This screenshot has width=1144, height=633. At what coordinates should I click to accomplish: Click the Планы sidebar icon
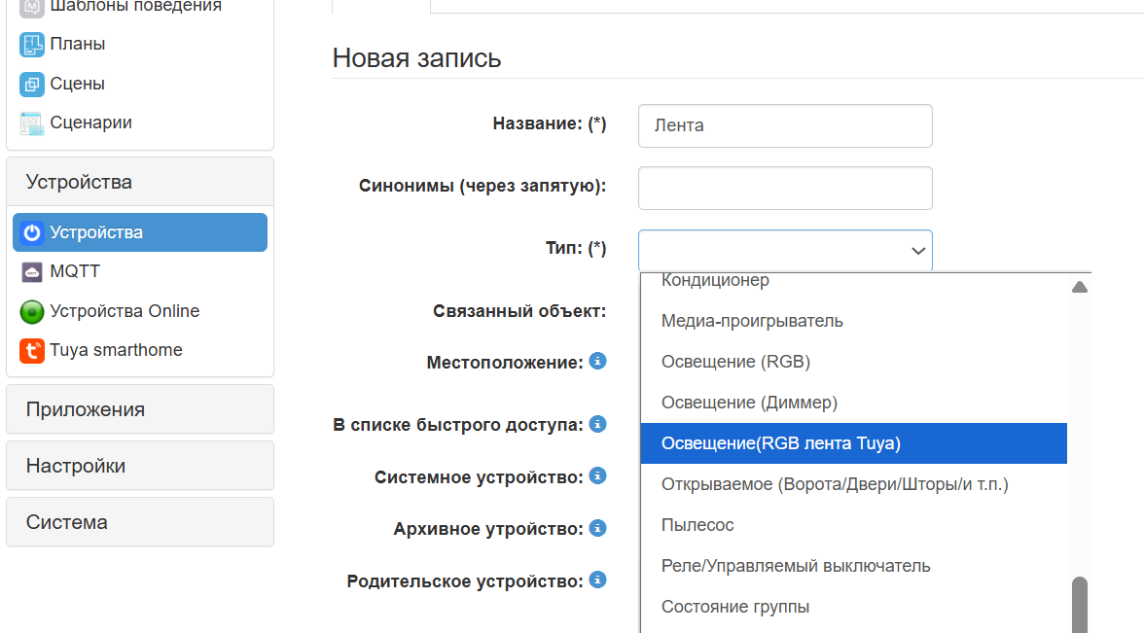click(32, 45)
